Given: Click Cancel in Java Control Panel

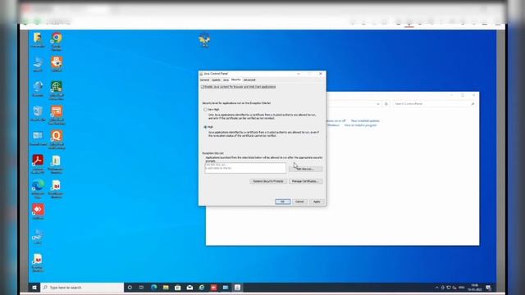Looking at the screenshot, I should tap(299, 202).
